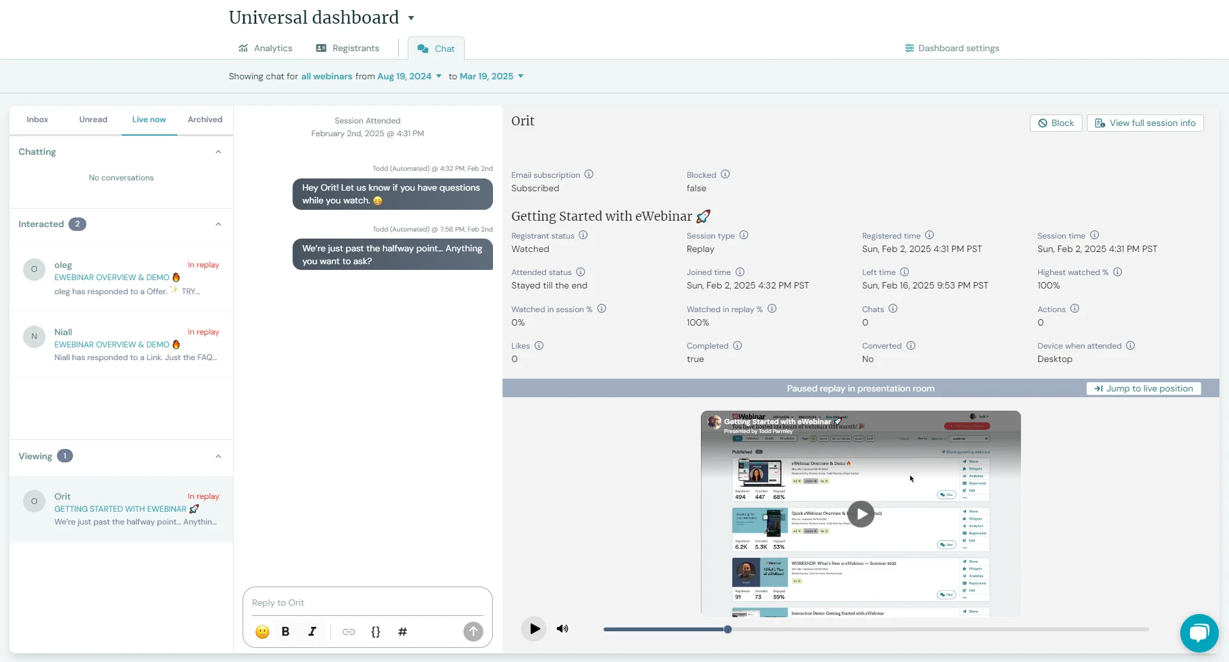Open the Archived conversations tab
Screen dimensions: 1229x662
(x=204, y=120)
